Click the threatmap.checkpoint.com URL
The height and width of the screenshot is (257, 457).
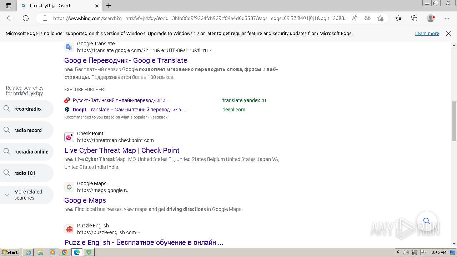tap(115, 140)
